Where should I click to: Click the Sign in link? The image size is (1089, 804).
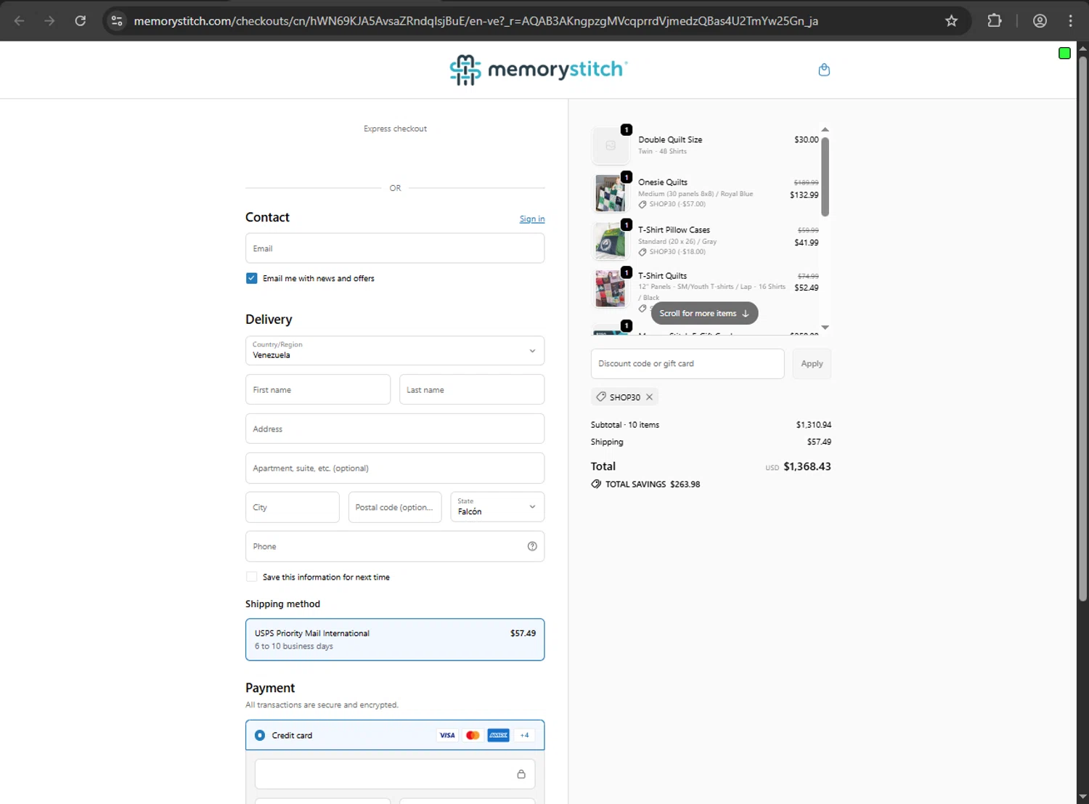[532, 219]
